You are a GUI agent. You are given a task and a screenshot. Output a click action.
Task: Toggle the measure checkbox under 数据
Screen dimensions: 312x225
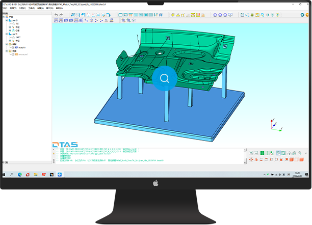pos(13,53)
